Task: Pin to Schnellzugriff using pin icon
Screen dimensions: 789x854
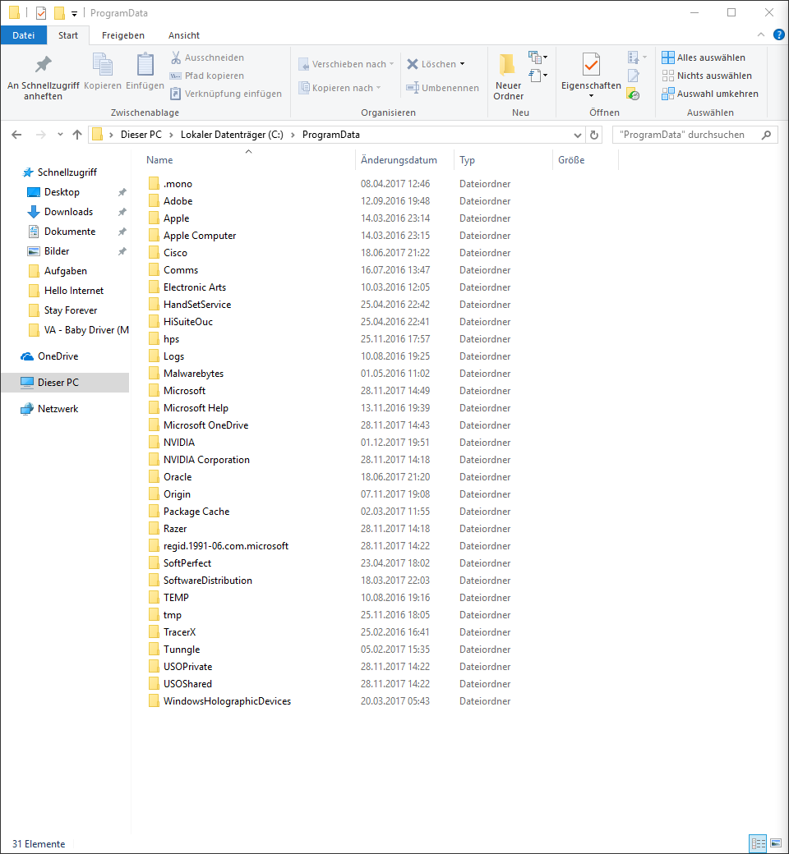Action: pos(43,65)
